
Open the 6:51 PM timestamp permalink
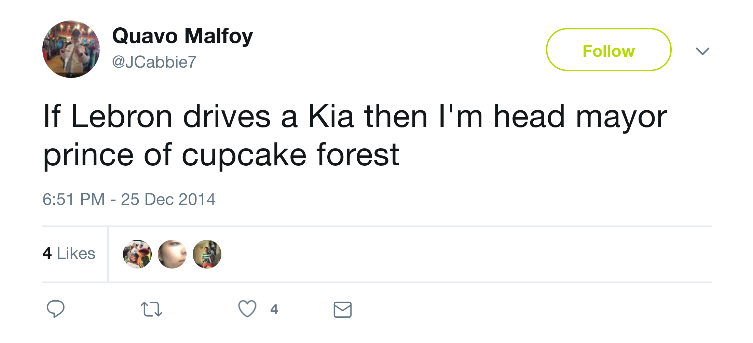[x=73, y=200]
